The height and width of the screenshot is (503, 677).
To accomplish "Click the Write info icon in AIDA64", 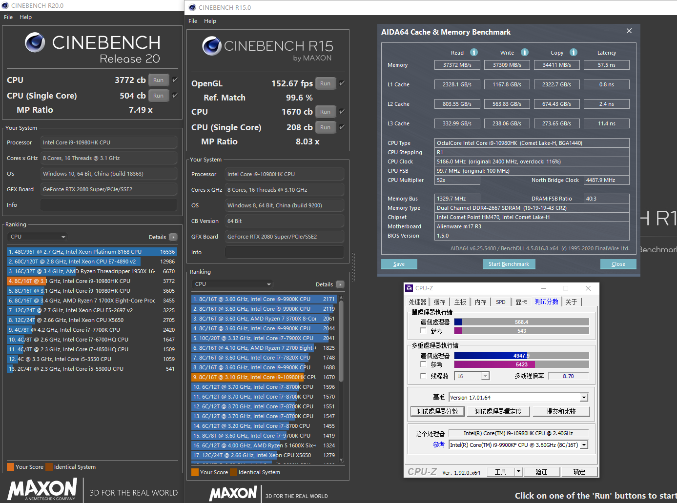I will click(x=525, y=52).
